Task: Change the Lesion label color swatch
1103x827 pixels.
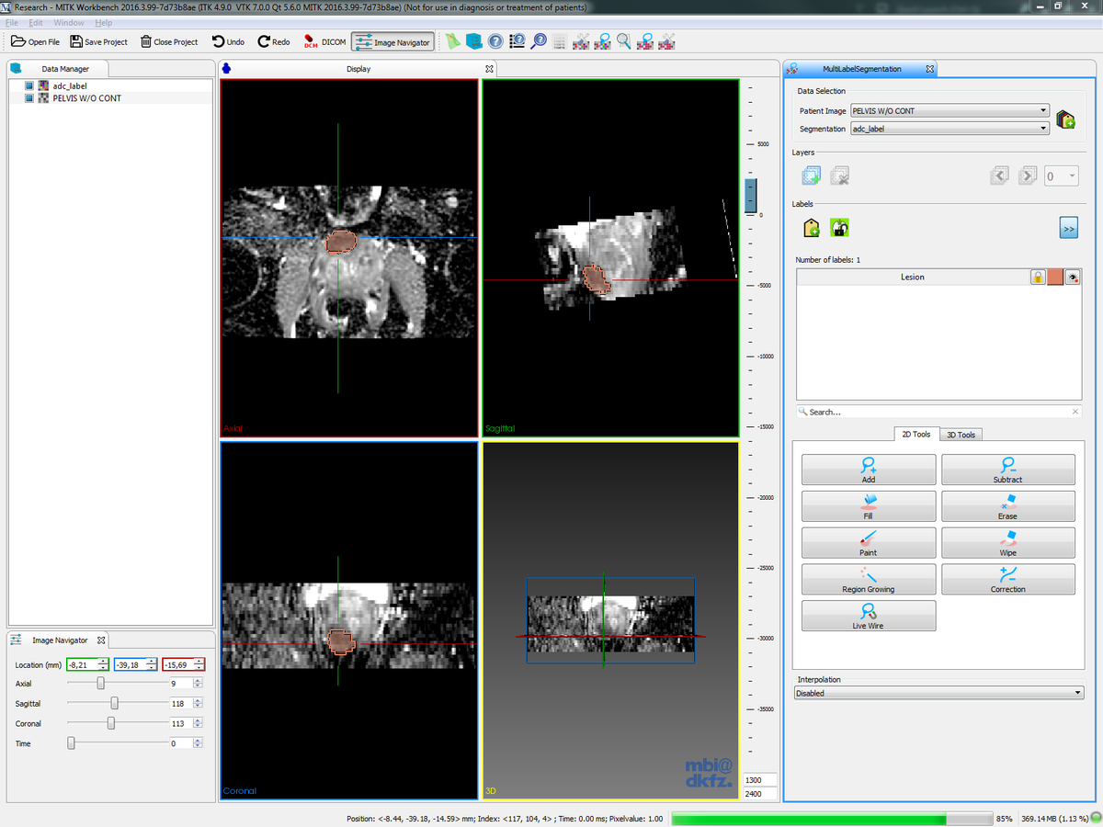Action: (1054, 277)
